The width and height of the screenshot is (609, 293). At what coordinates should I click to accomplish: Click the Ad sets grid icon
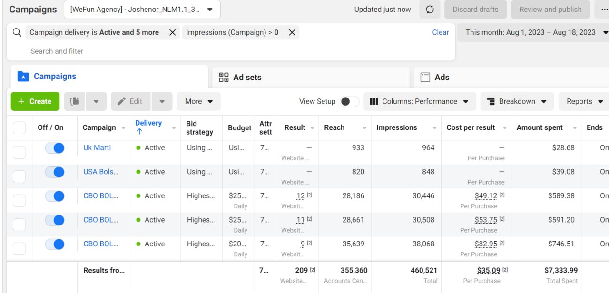click(x=224, y=77)
